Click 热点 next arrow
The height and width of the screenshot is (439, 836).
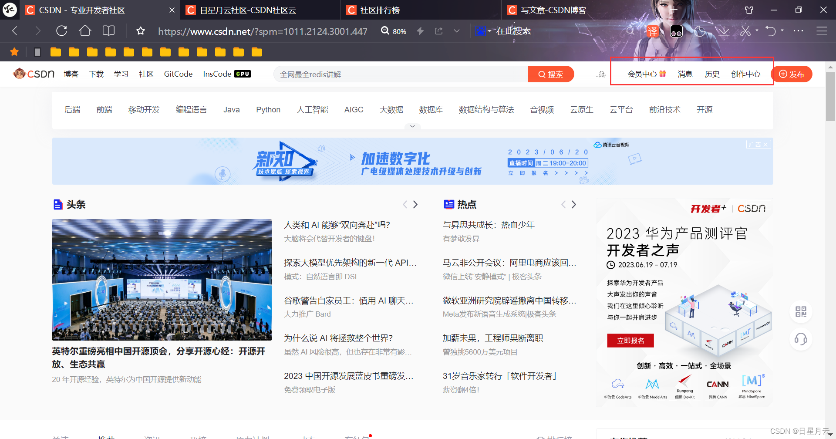tap(574, 204)
